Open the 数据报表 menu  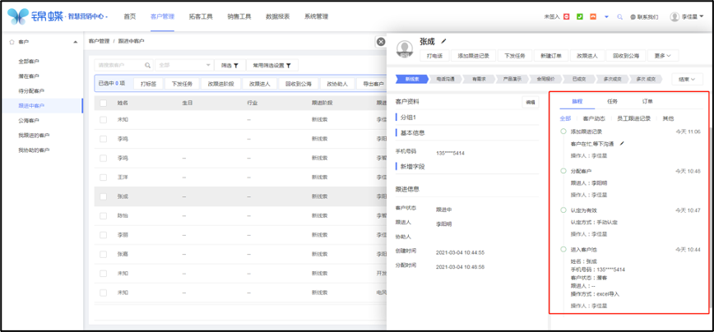(x=278, y=16)
